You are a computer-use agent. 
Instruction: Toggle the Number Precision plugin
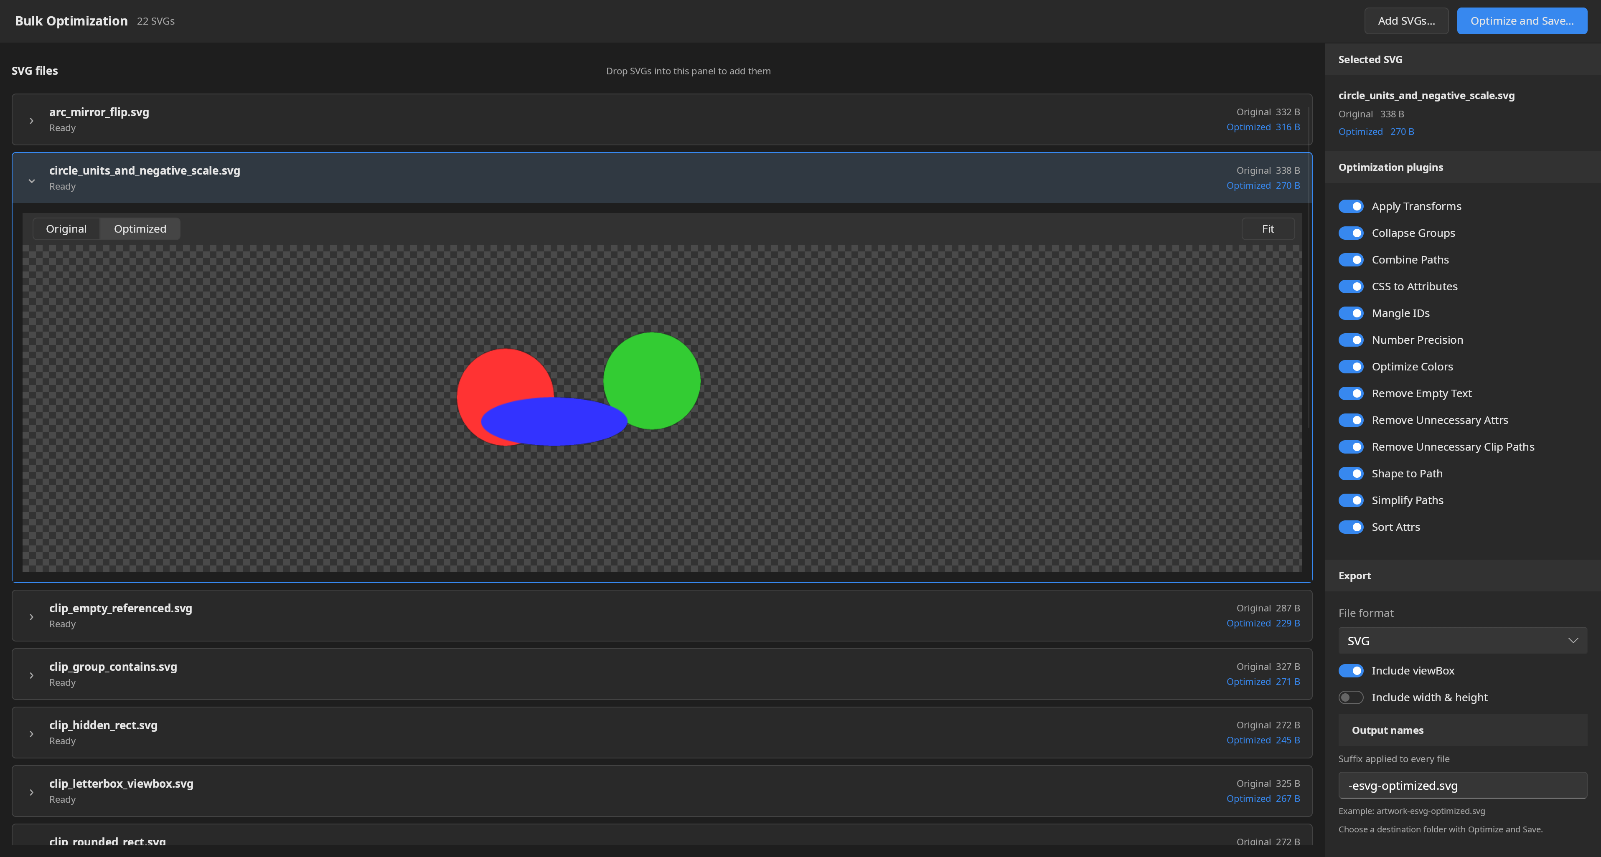[x=1351, y=340]
